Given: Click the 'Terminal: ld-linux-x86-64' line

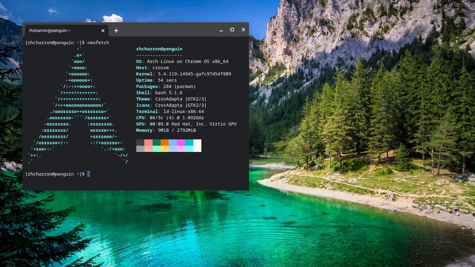Looking at the screenshot, I should [170, 112].
